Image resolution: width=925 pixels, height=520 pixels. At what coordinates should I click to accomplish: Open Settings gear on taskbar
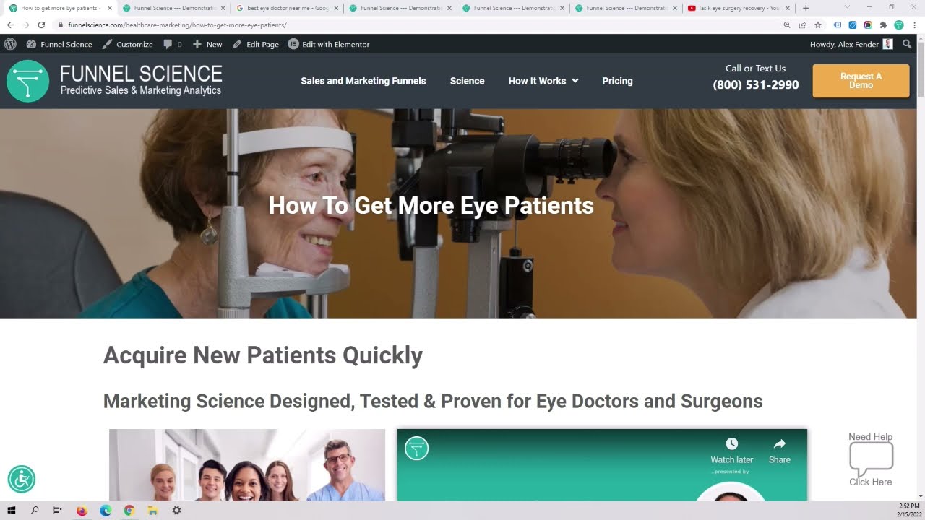click(176, 510)
